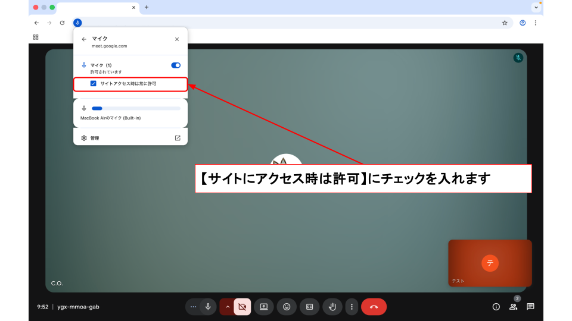Viewport: 572px width, 321px height.
Task: Toggle the マイク permission switch
Action: 176,65
